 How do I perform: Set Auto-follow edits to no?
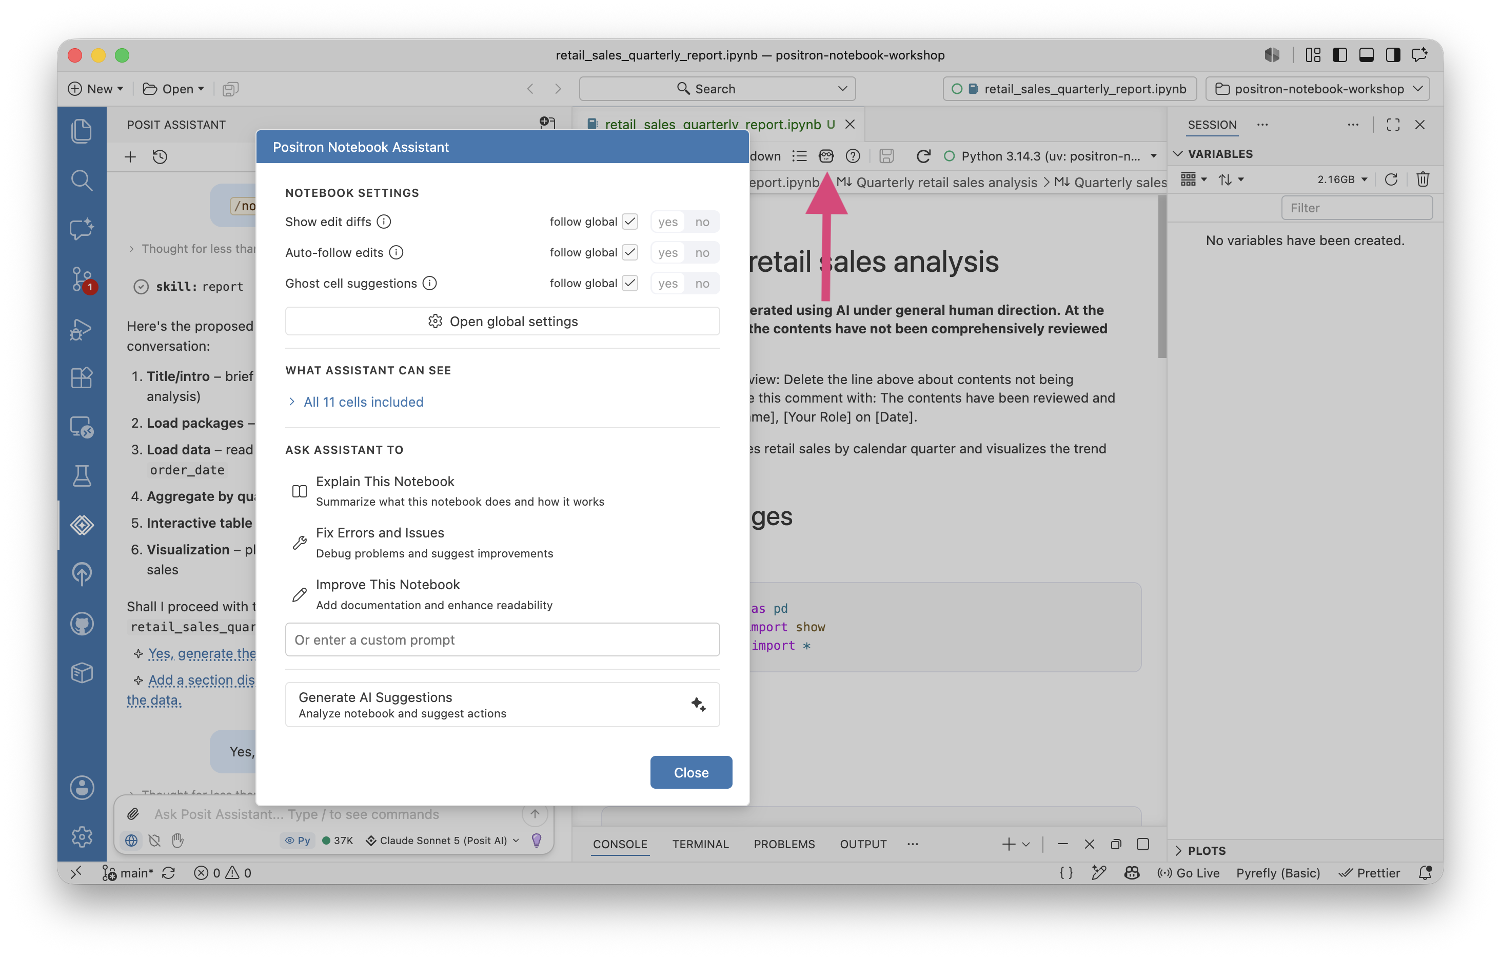(x=702, y=252)
